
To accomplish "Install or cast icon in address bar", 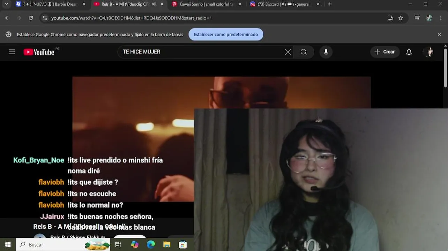I will [x=390, y=18].
